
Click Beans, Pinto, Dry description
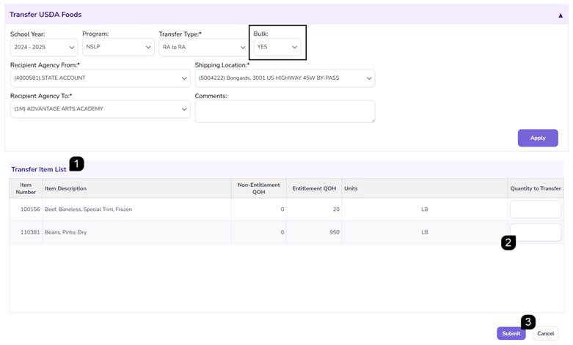66,232
